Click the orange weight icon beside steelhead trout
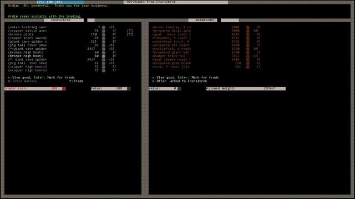The width and height of the screenshot is (355, 199). 248,42
